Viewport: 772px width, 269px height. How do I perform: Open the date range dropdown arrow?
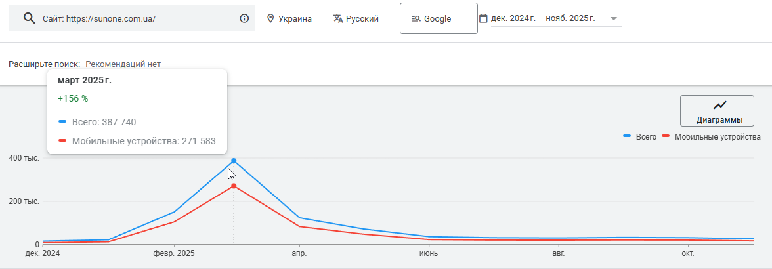(x=614, y=18)
